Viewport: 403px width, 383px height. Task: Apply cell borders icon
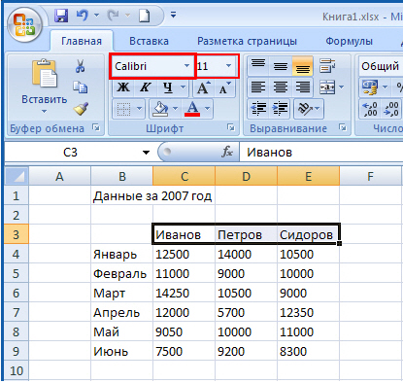(x=123, y=109)
